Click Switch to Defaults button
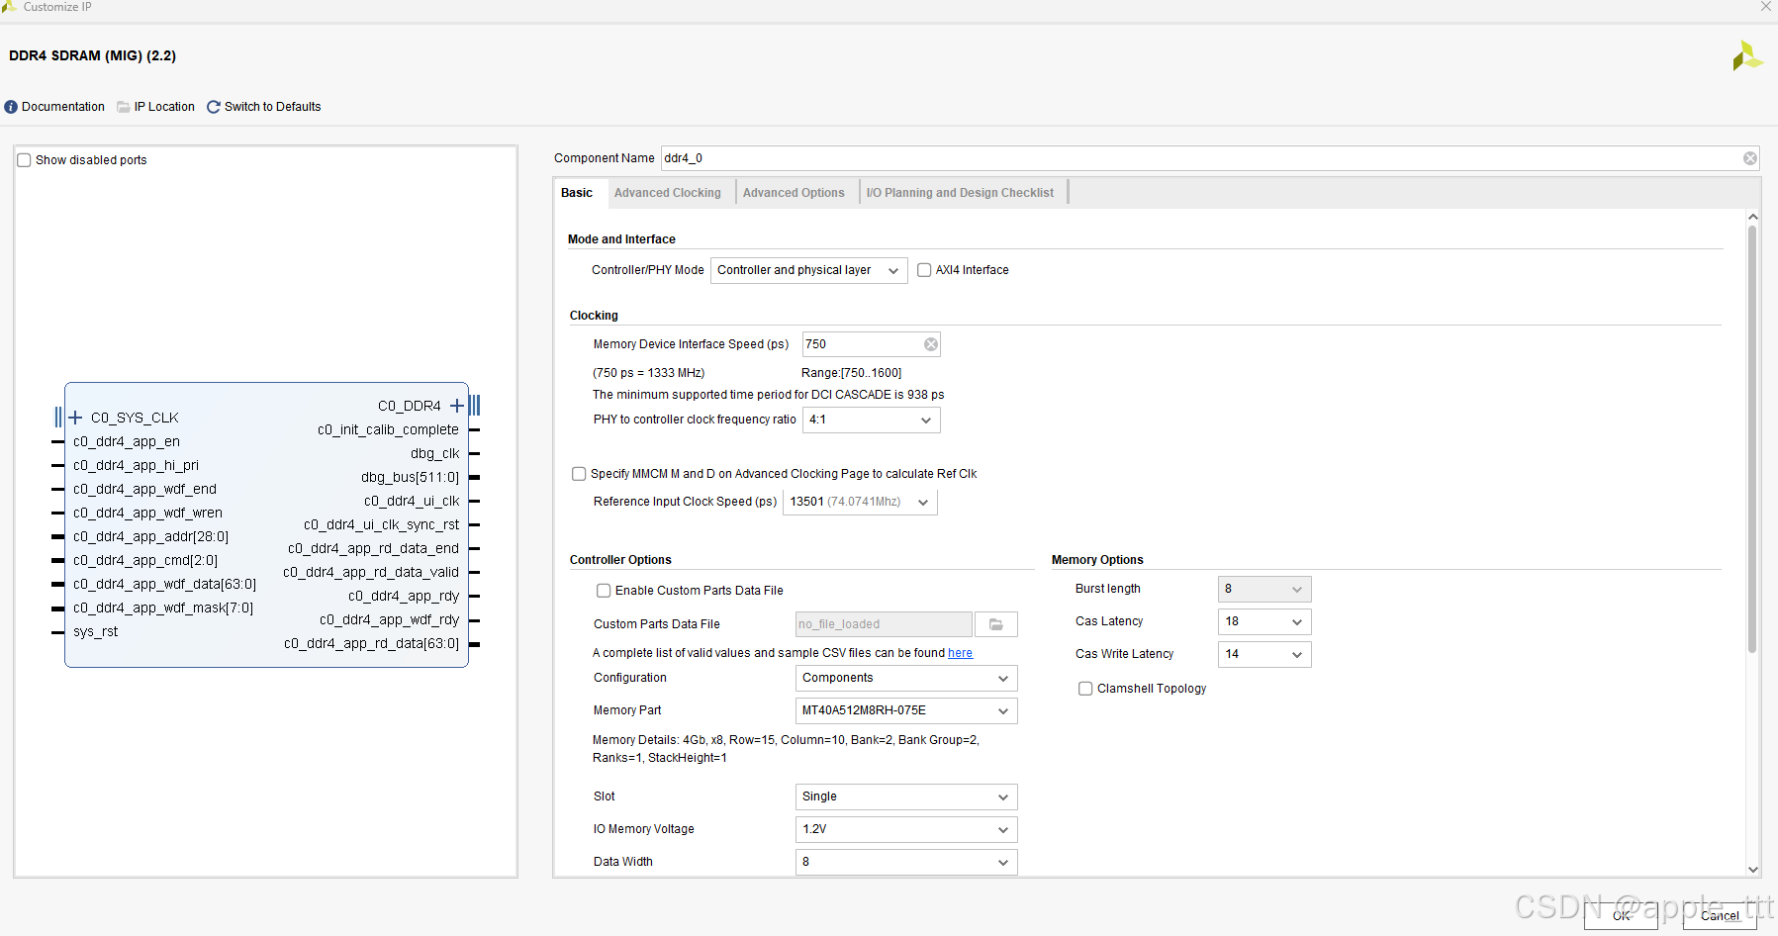This screenshot has height=936, width=1778. tap(264, 107)
